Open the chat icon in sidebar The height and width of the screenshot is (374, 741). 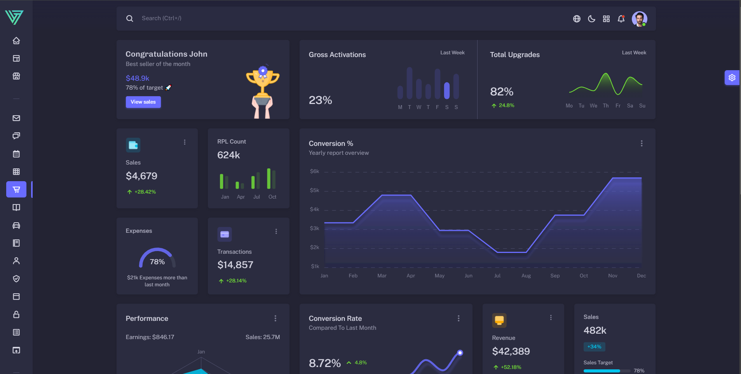tap(16, 136)
